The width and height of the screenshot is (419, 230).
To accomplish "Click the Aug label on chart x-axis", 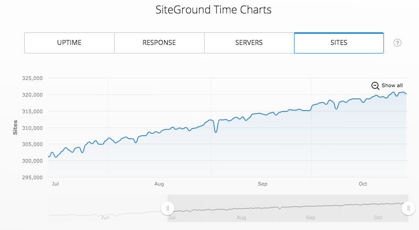I will click(159, 184).
